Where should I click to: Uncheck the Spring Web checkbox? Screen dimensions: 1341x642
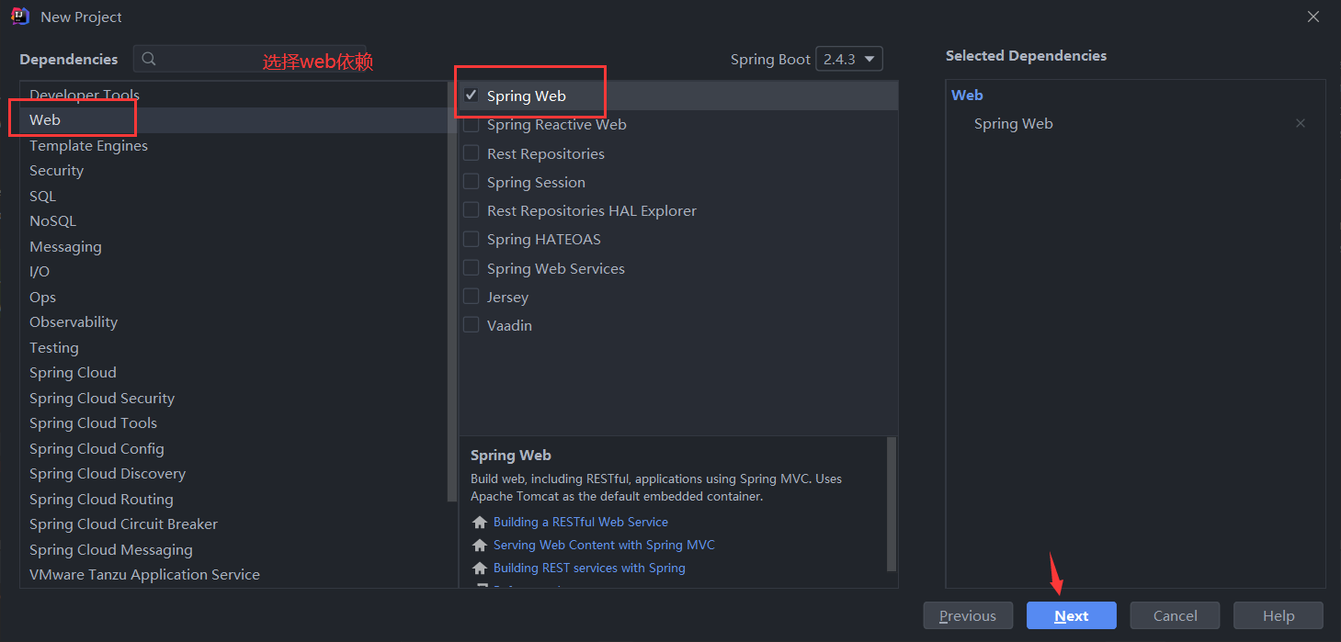472,96
